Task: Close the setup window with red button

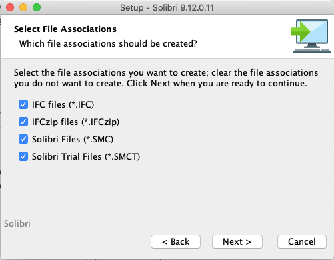Action: click(x=10, y=7)
